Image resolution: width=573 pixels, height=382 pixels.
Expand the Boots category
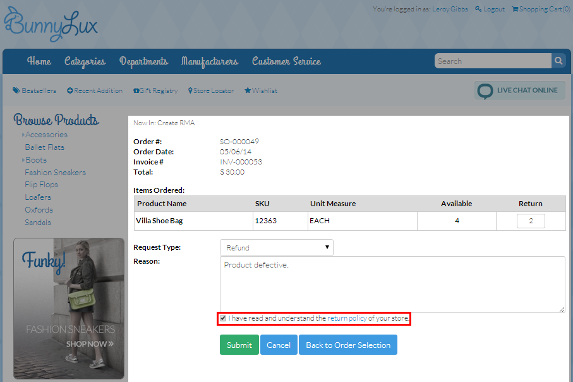23,161
